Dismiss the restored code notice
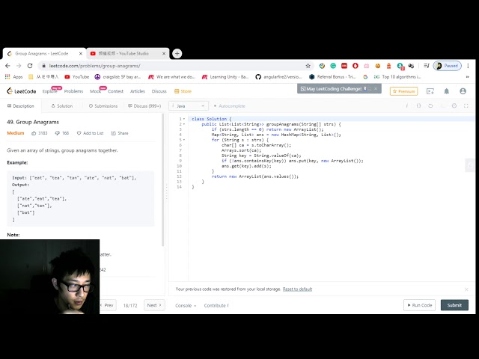Screen dimensions: 479x359 point(466,289)
